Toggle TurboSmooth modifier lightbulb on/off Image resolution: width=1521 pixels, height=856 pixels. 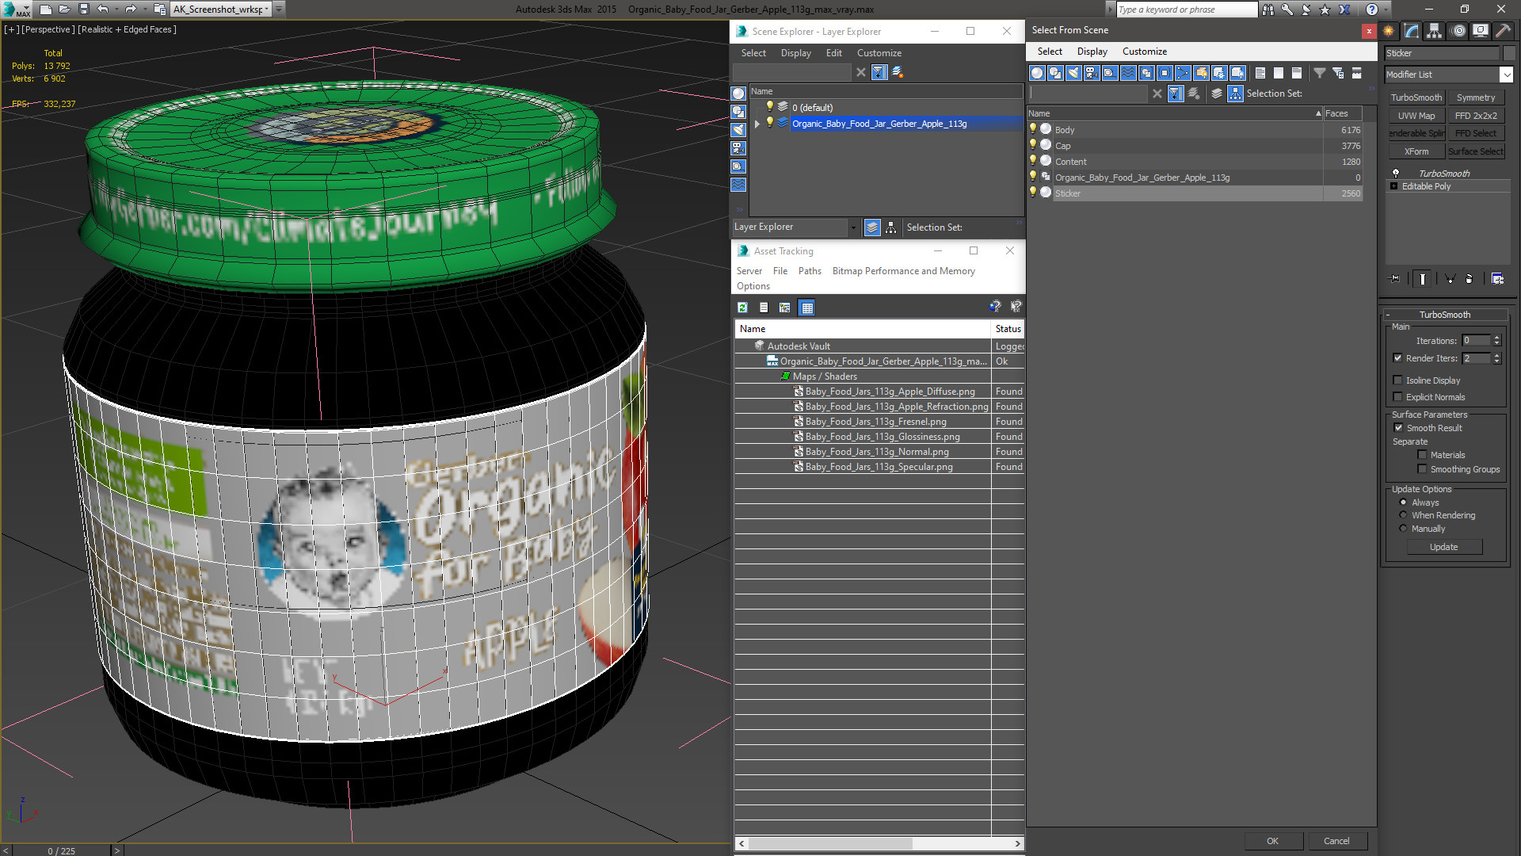(1396, 173)
